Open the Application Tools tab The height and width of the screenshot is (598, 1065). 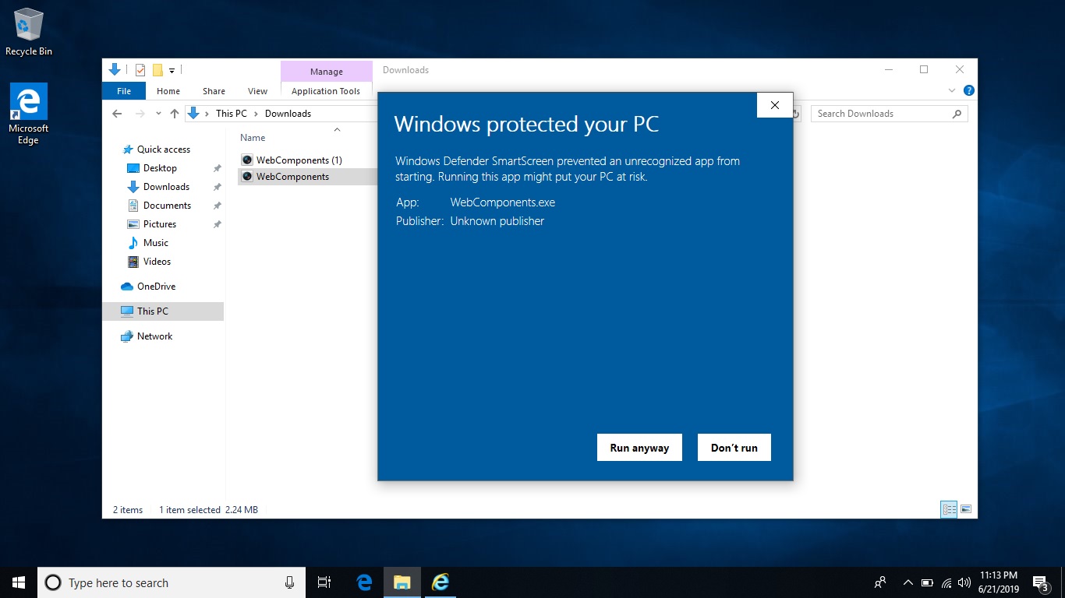click(326, 91)
